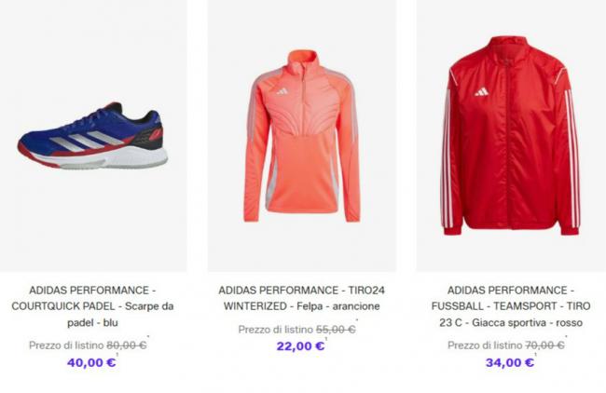Click the Adidas logo on the red jacket
The height and width of the screenshot is (393, 606).
(482, 92)
